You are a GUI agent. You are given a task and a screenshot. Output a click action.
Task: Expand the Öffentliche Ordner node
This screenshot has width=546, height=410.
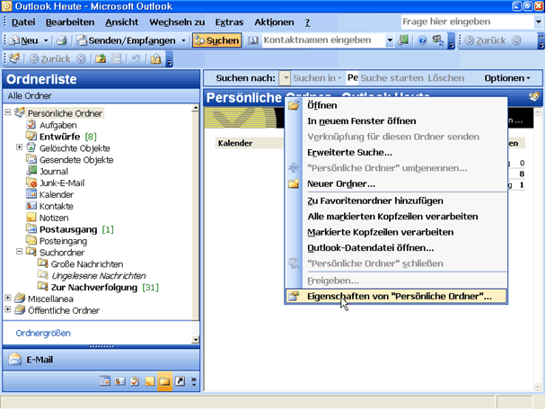(8, 309)
